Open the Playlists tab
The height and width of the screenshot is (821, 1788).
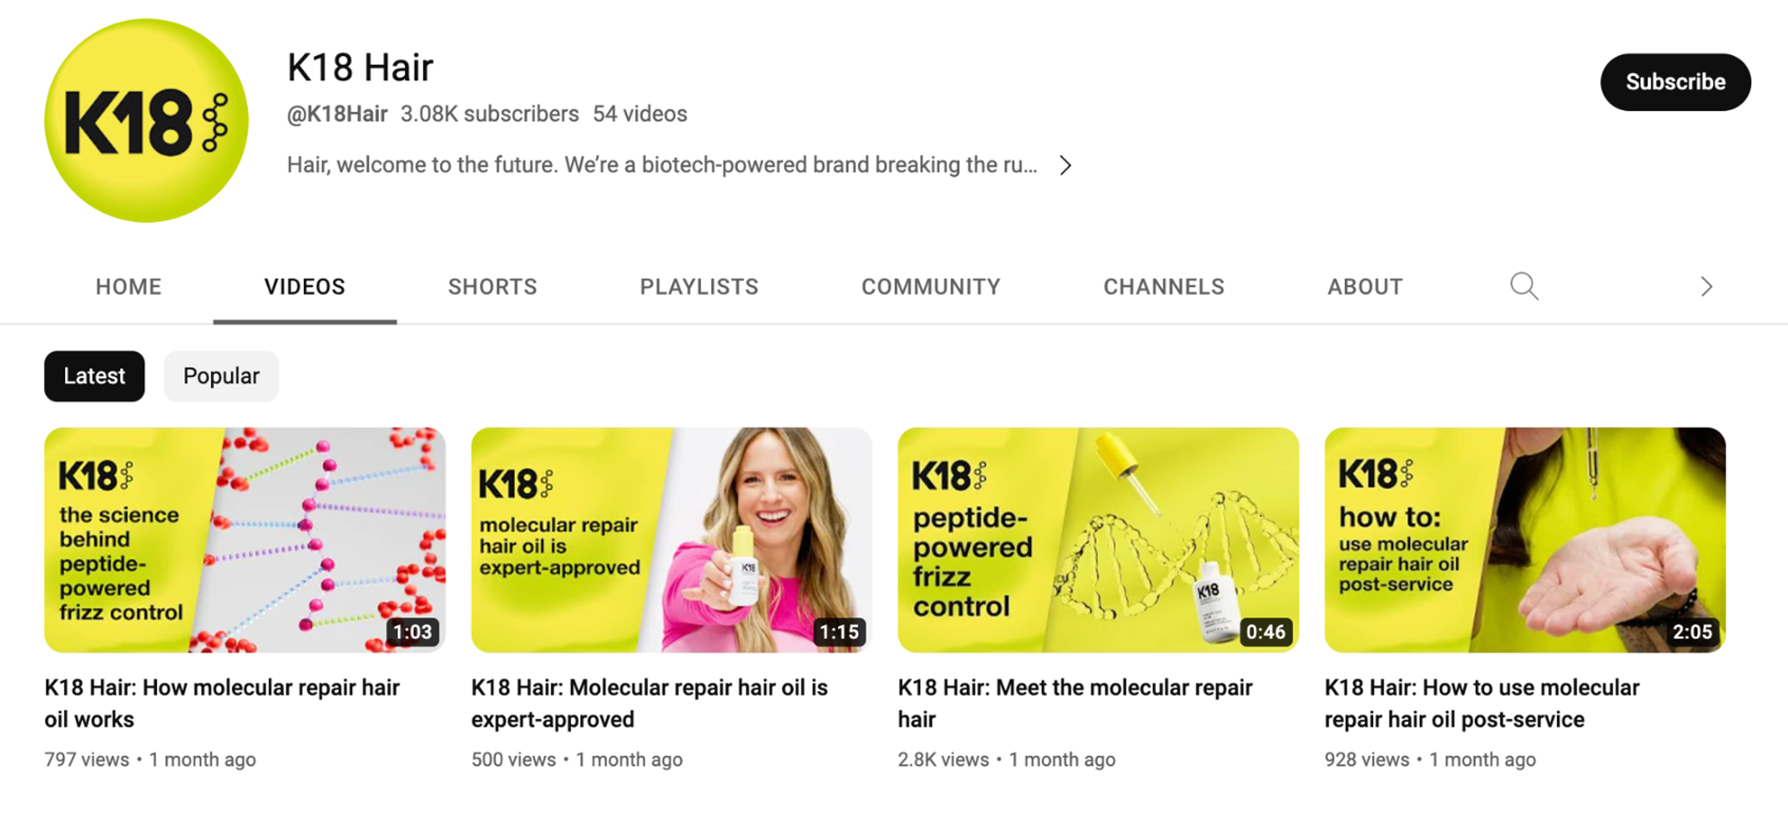click(699, 287)
